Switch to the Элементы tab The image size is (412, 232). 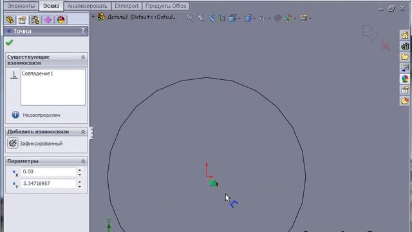tap(21, 6)
